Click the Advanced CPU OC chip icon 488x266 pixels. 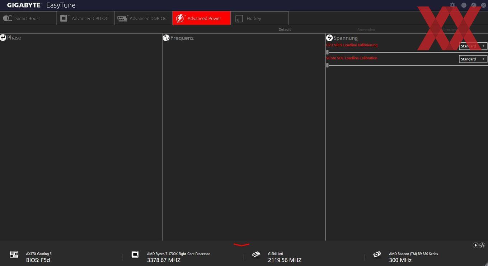pos(65,18)
